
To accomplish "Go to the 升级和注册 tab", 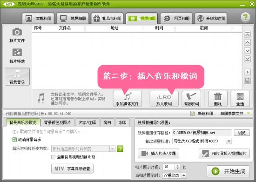I will point(211,18).
